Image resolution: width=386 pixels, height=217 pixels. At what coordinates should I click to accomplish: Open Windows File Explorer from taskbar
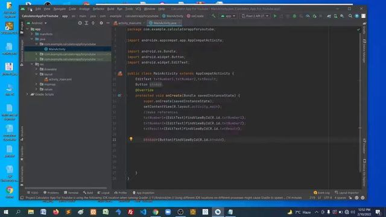coord(31,212)
